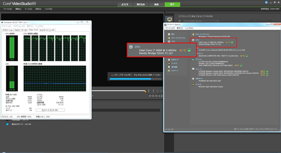The width and height of the screenshot is (281, 153).
Task: Click Task Manager icon in its title bar
Action: (2, 22)
